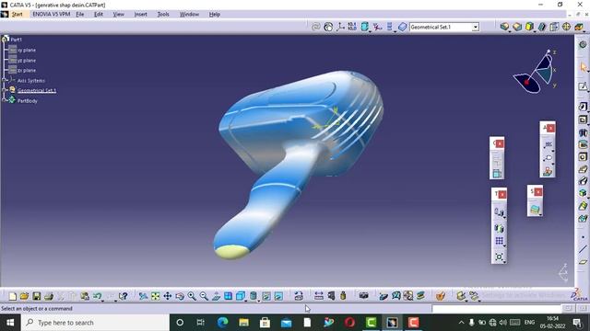
Task: Open the View menu
Action: (119, 15)
